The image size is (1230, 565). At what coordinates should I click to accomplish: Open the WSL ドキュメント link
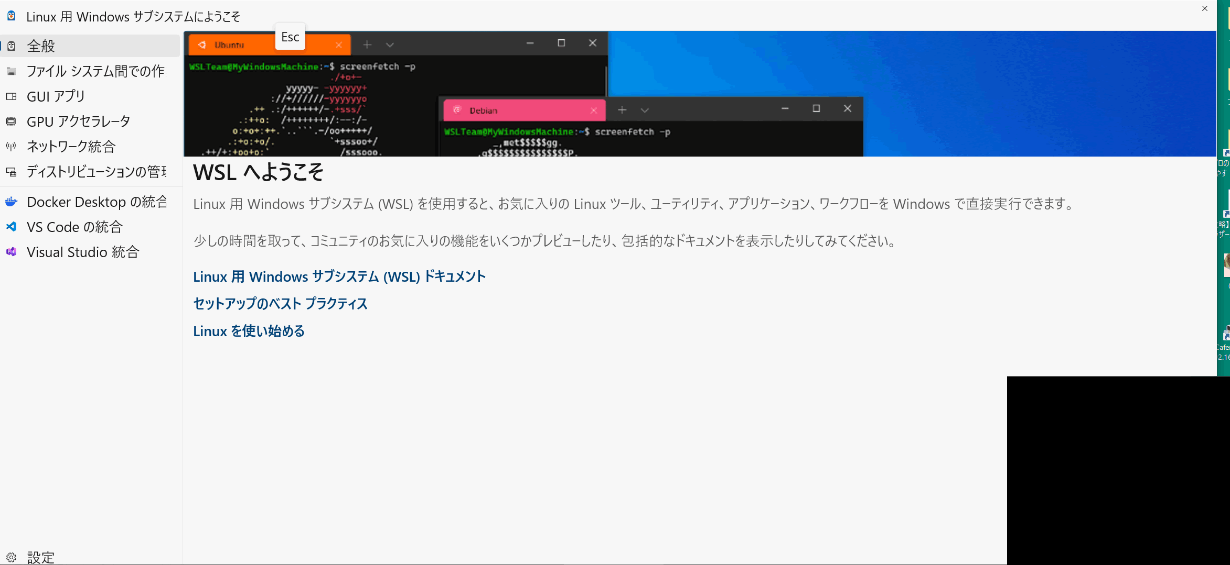point(339,276)
